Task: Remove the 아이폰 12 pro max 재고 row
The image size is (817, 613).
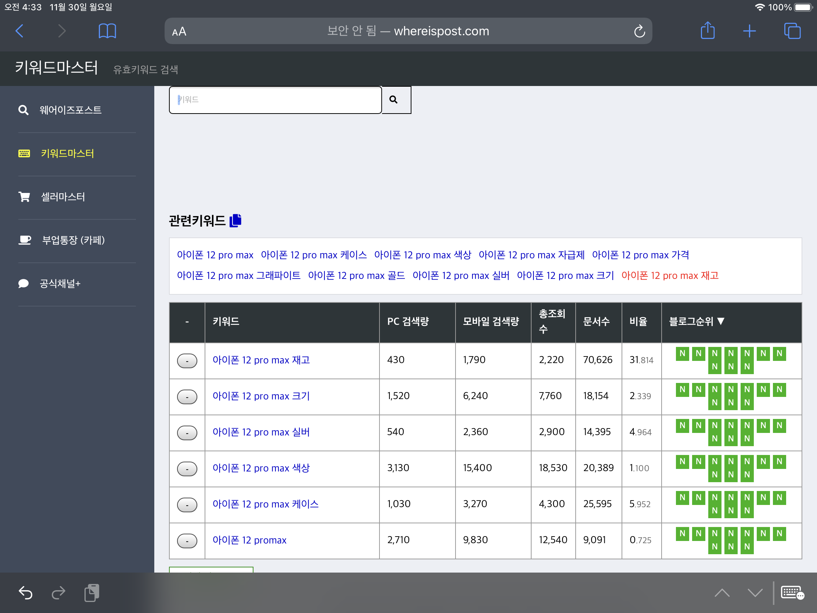Action: [187, 361]
